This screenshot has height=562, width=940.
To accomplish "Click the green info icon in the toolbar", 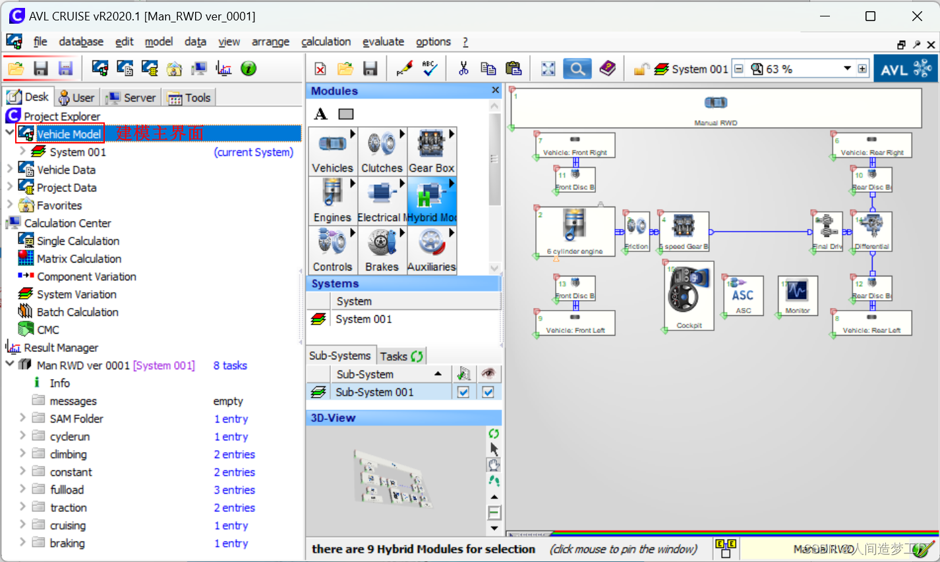I will pyautogui.click(x=249, y=68).
